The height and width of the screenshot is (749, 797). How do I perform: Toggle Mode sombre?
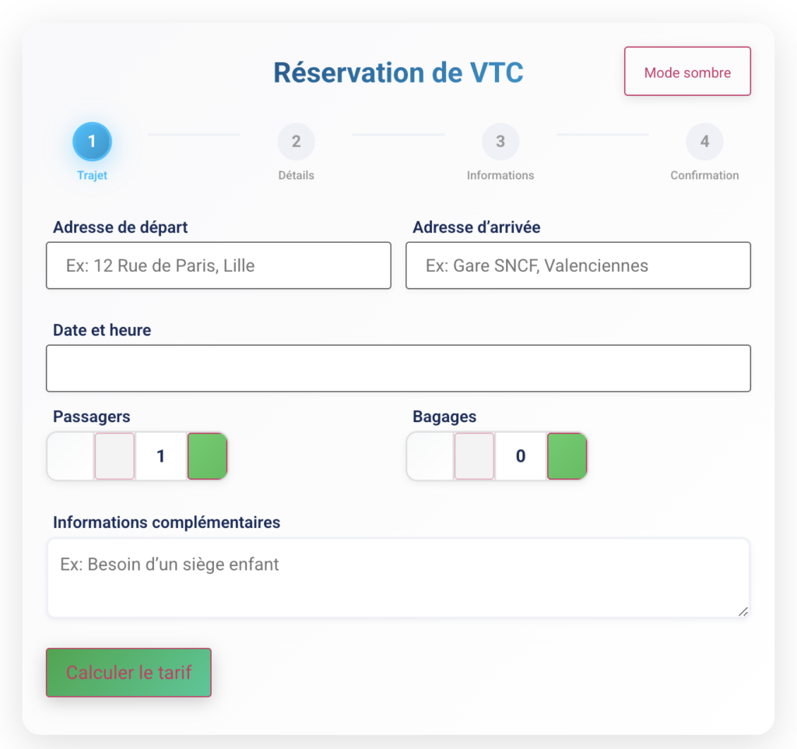point(687,71)
